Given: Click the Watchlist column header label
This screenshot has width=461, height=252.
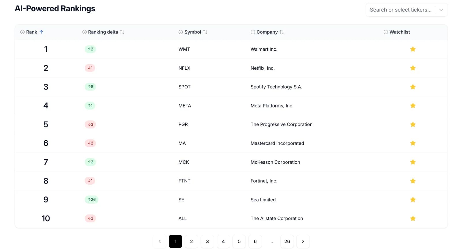Looking at the screenshot, I should (x=400, y=32).
